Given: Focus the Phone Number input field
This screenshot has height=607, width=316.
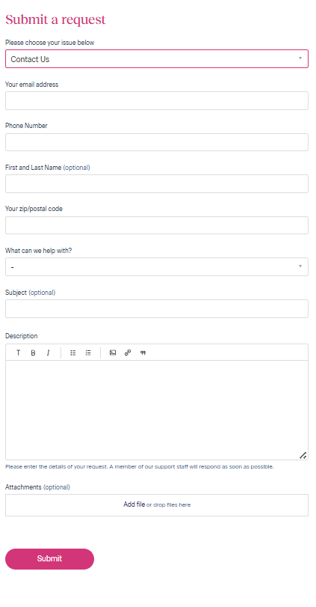Looking at the screenshot, I should point(157,142).
